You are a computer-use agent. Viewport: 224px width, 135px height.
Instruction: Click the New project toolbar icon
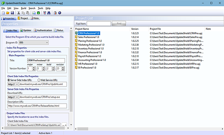point(3,13)
